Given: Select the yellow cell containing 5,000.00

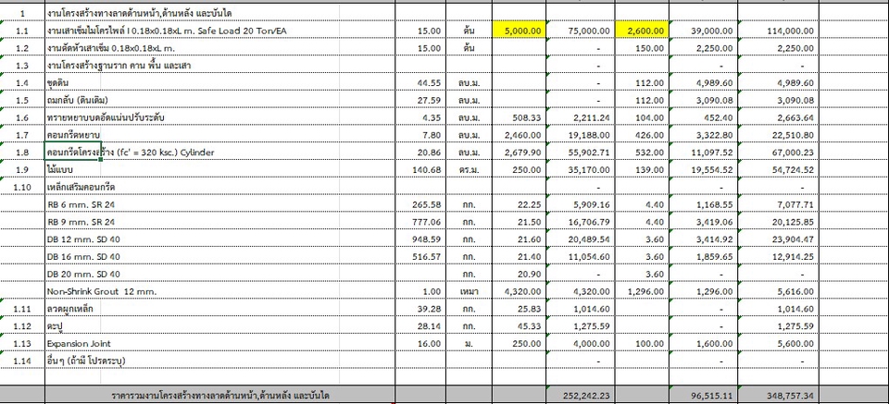Looking at the screenshot, I should coord(518,31).
